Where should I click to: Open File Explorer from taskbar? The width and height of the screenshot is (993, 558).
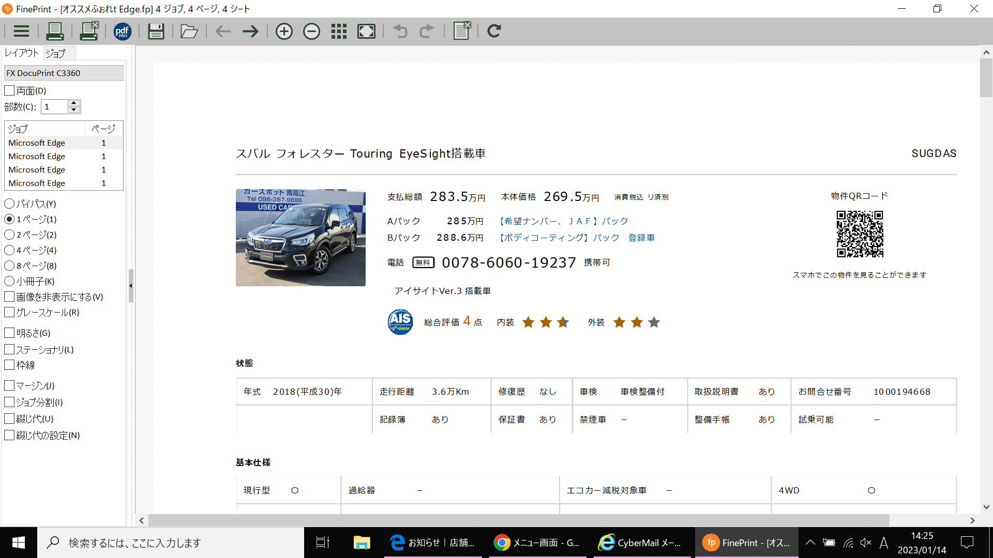[x=362, y=542]
